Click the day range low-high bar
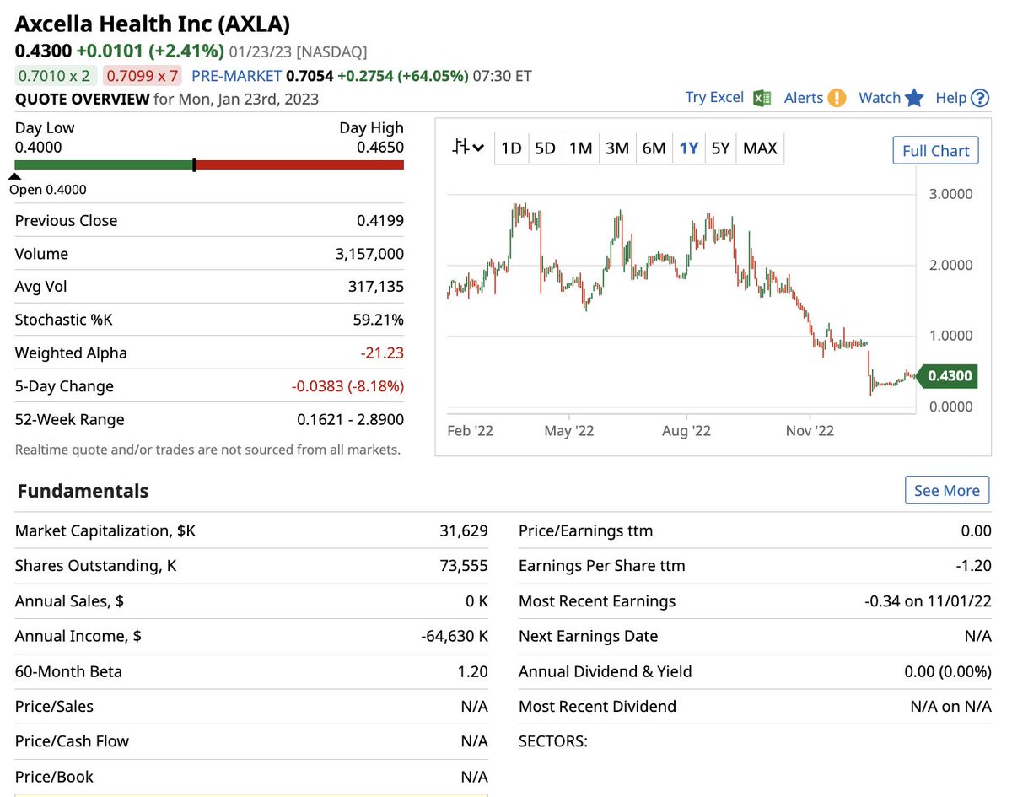This screenshot has height=797, width=1012. pos(209,165)
